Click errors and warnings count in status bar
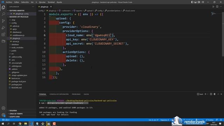 [x=6, y=120]
